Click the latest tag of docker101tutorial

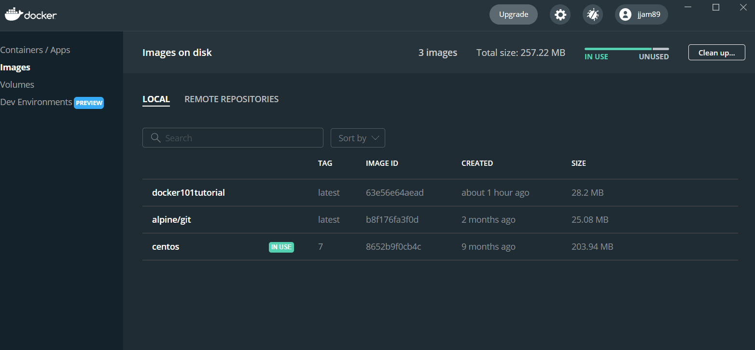tap(329, 193)
